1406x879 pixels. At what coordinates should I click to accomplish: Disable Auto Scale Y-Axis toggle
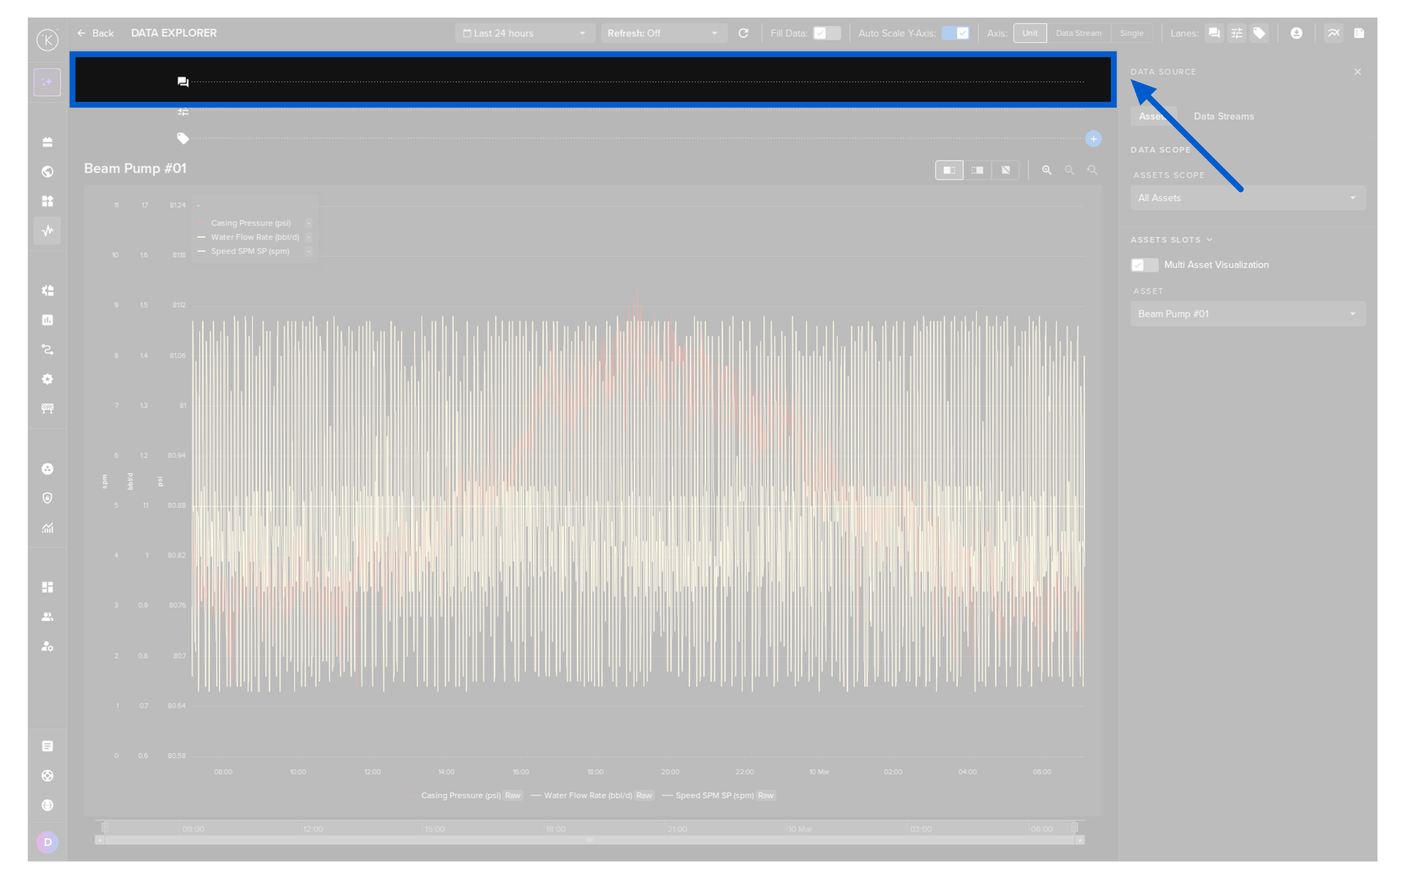[956, 33]
